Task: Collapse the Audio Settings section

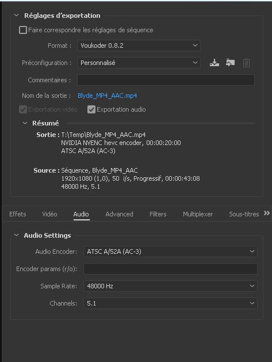Action: 16,235
